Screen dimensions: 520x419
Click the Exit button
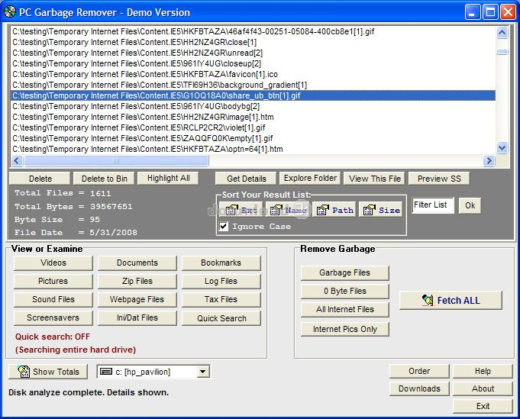tap(483, 406)
